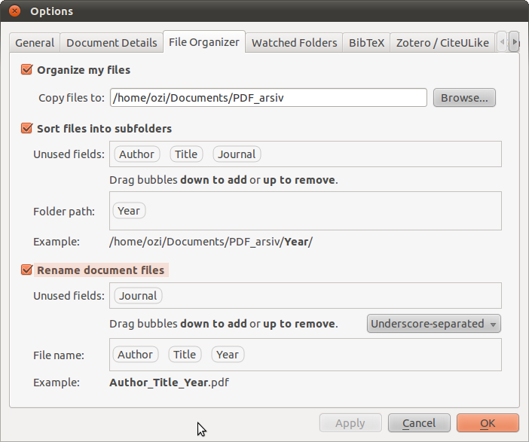
Task: Disable Rename document files checkbox
Action: tap(27, 270)
